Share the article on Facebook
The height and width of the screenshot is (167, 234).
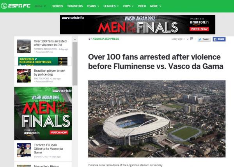[219, 39]
